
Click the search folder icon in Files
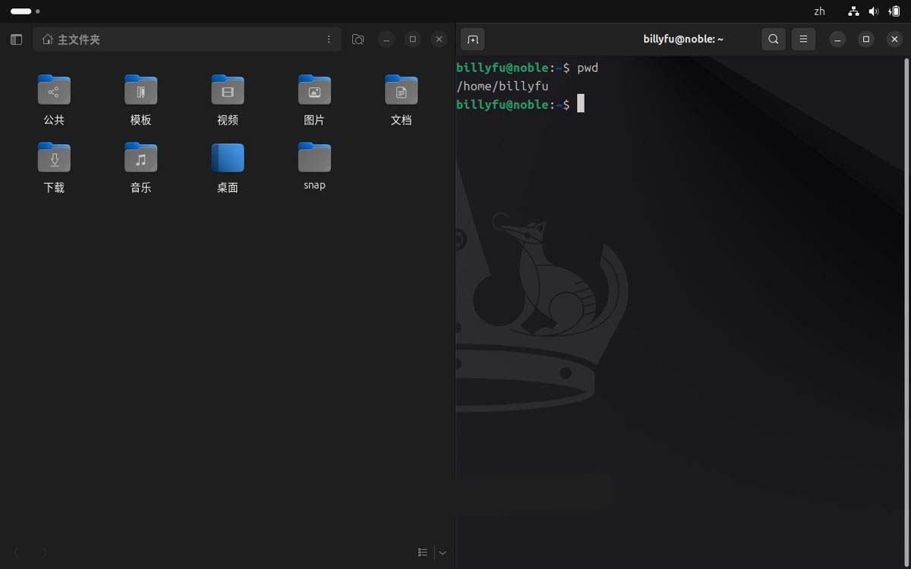pos(358,39)
